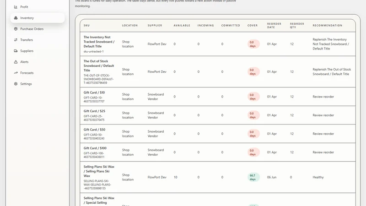Click the SKU column header
Screen dimensions: 366x206
coord(86,26)
